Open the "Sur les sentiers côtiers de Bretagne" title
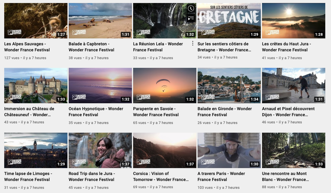 click(x=224, y=47)
